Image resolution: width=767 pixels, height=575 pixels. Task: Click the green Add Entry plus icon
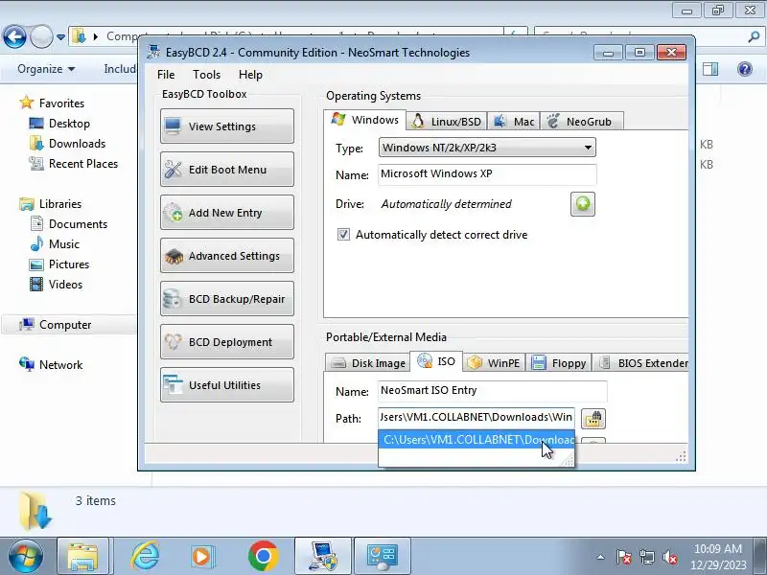[x=583, y=204]
